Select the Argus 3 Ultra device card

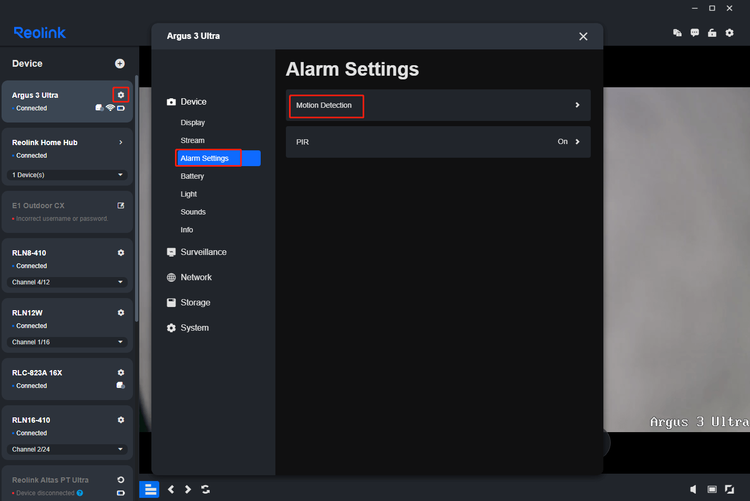67,101
